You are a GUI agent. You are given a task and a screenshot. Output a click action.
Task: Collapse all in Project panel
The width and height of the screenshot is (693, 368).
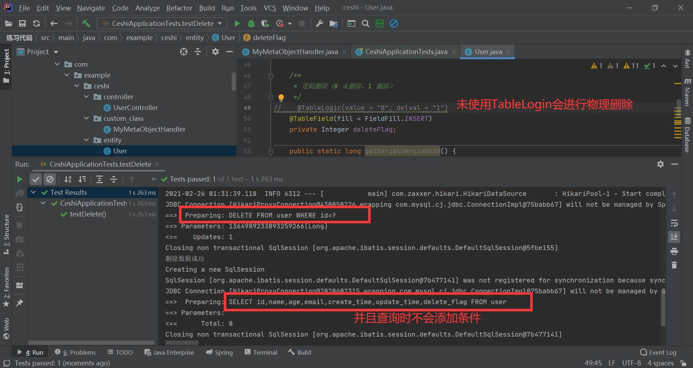[198, 52]
